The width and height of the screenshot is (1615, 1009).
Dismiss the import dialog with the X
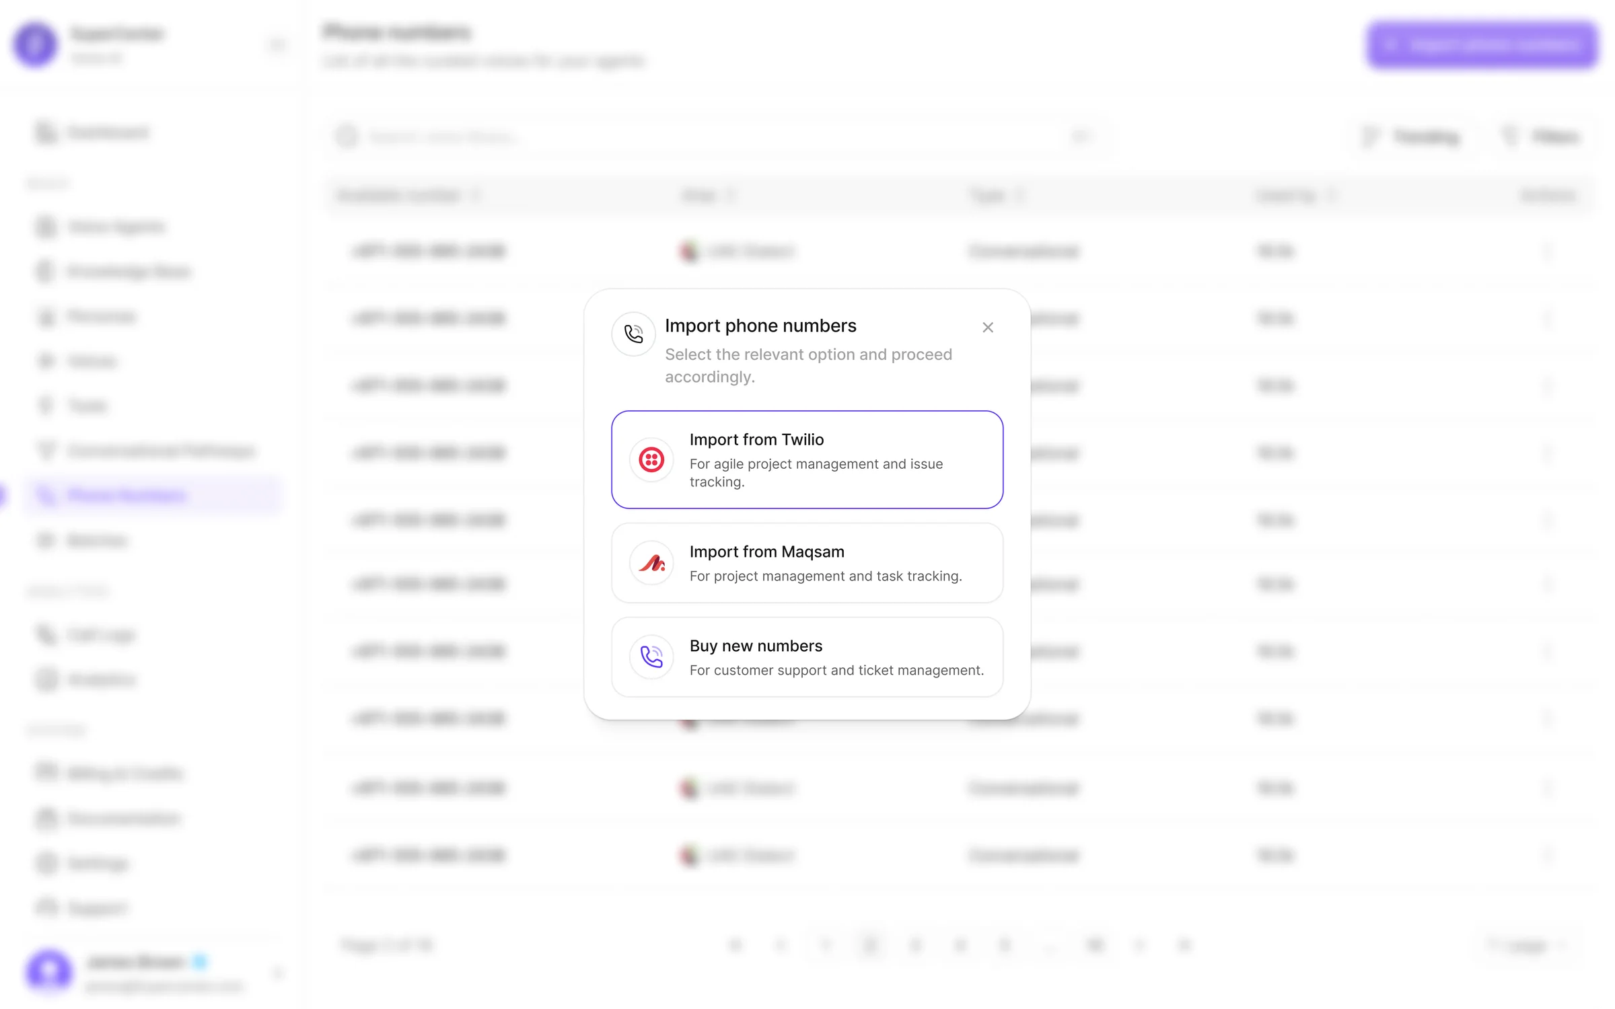click(x=987, y=328)
